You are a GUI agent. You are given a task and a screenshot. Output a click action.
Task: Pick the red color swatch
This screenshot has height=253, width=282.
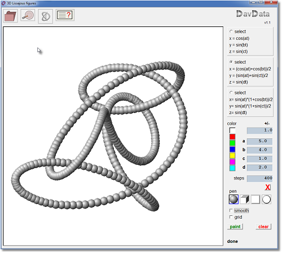(x=232, y=137)
